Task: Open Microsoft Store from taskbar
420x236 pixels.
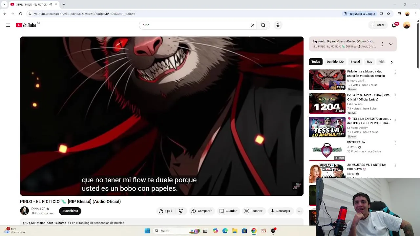Action: 244,231
